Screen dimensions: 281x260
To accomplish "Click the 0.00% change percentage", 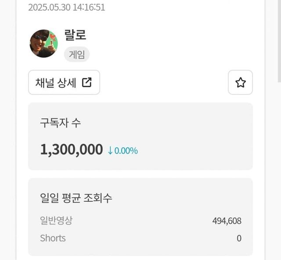I will pos(126,150).
